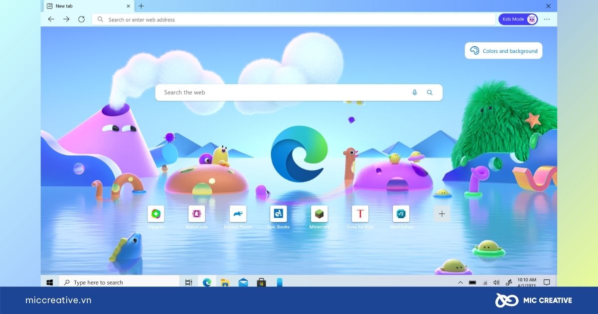598x314 pixels.
Task: Run a search using the magnifier icon
Action: tap(430, 92)
